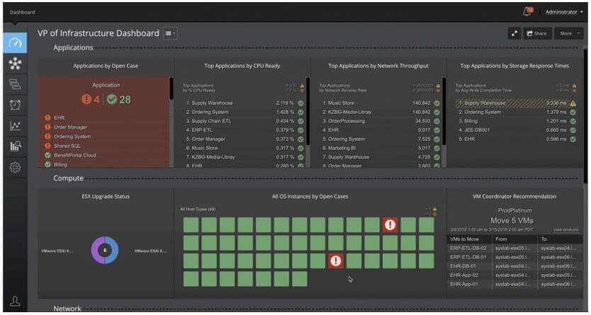Click warning triangle on Supply Warehouse storage row
Viewport: 591px width, 315px height.
pyautogui.click(x=573, y=103)
